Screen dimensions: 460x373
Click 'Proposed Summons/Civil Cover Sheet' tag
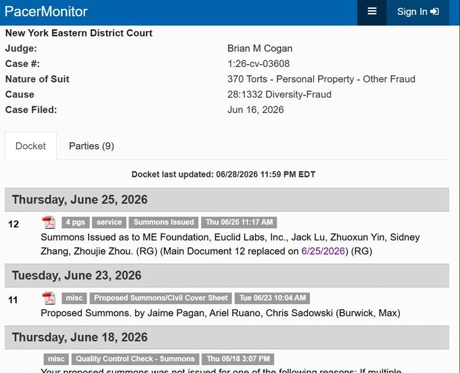[161, 298]
